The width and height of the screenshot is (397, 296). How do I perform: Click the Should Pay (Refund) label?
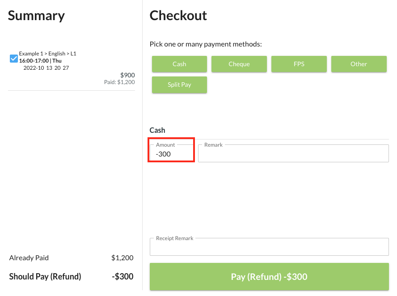(45, 277)
